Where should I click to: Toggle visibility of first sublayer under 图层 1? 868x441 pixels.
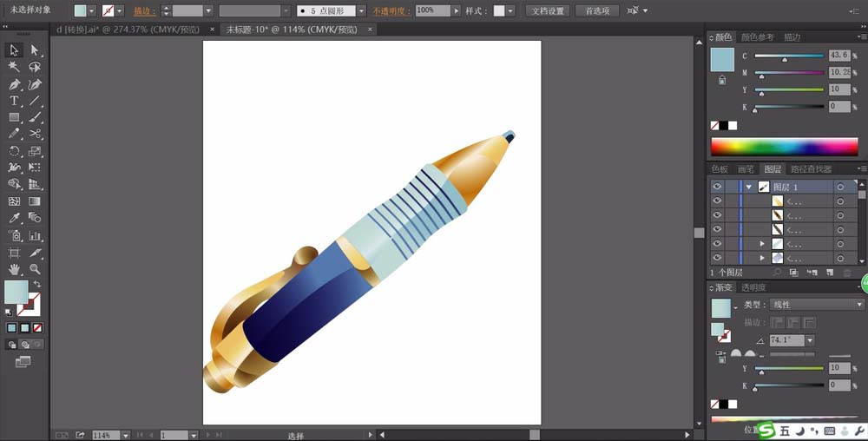pos(717,201)
